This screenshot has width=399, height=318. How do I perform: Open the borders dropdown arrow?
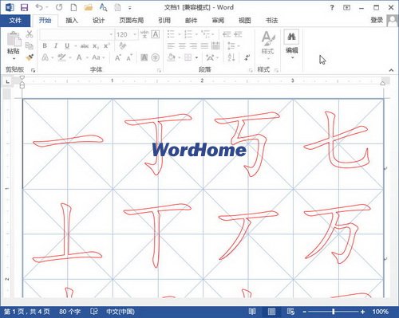[196, 57]
